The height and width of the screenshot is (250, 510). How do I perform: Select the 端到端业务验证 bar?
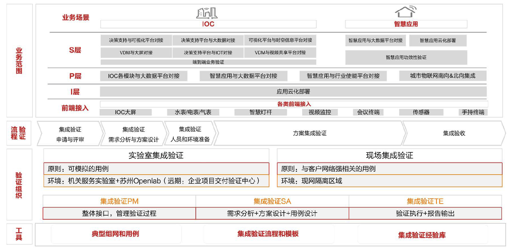coord(208,62)
